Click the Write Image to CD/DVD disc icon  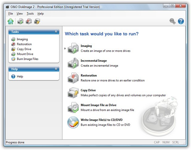pos(73,122)
